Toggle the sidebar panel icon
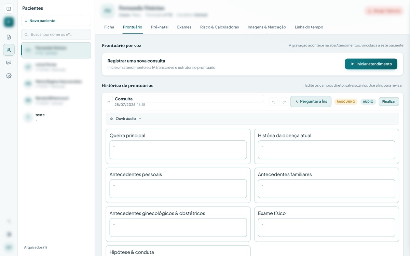Screen dimensions: 410x256 tap(9, 9)
